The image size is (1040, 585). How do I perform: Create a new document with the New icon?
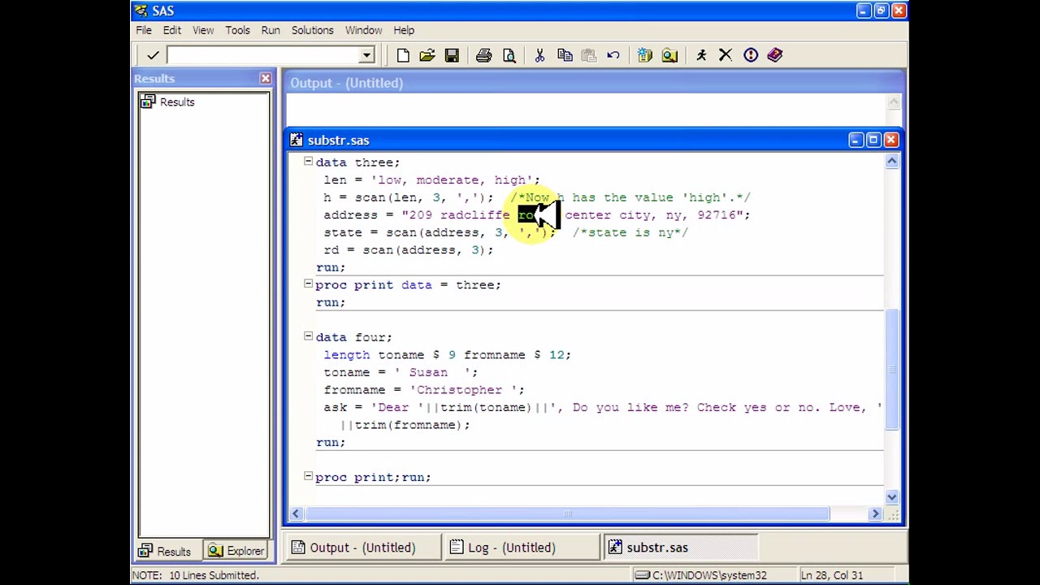pyautogui.click(x=403, y=55)
